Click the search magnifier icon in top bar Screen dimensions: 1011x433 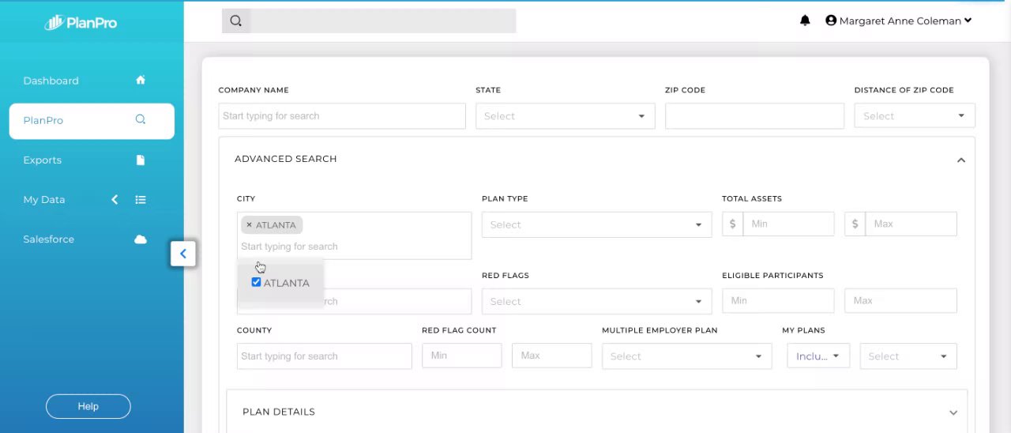(236, 21)
